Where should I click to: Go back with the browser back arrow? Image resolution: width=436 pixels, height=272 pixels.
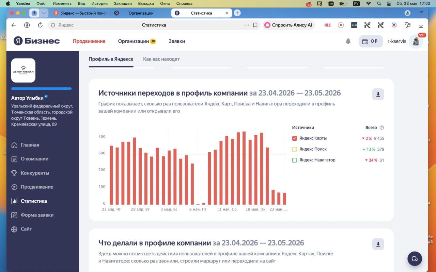tap(14, 25)
